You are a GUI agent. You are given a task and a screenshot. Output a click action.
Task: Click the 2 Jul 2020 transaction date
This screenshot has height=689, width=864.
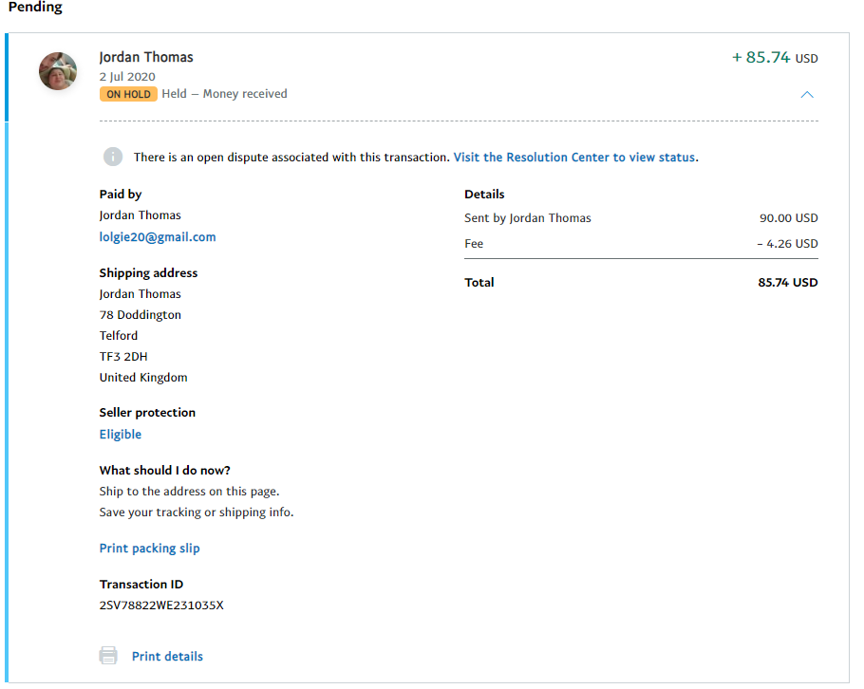point(127,77)
